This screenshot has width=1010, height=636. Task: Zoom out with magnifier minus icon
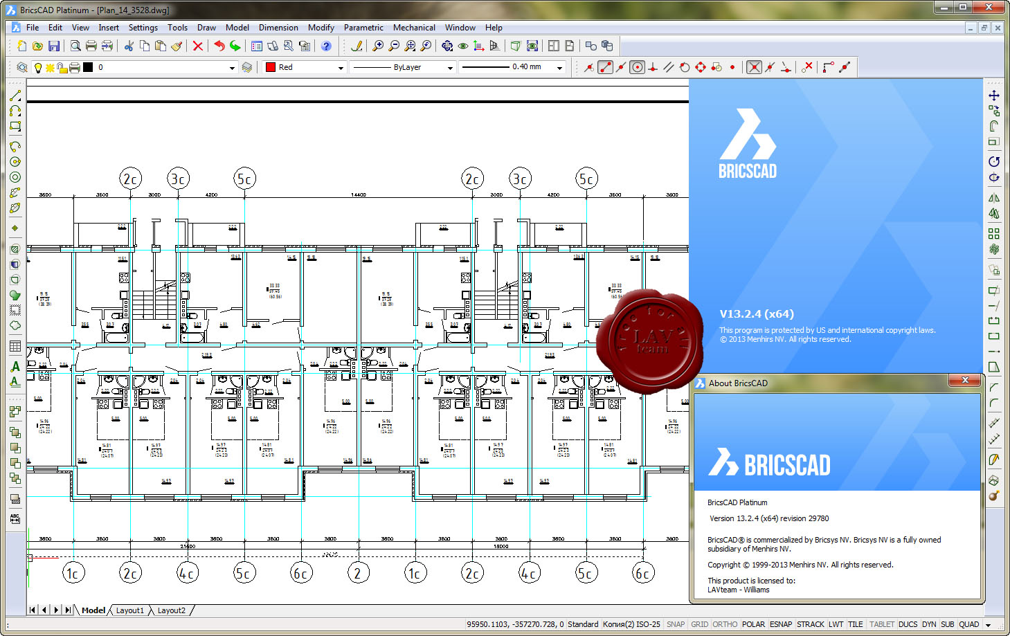pos(394,46)
